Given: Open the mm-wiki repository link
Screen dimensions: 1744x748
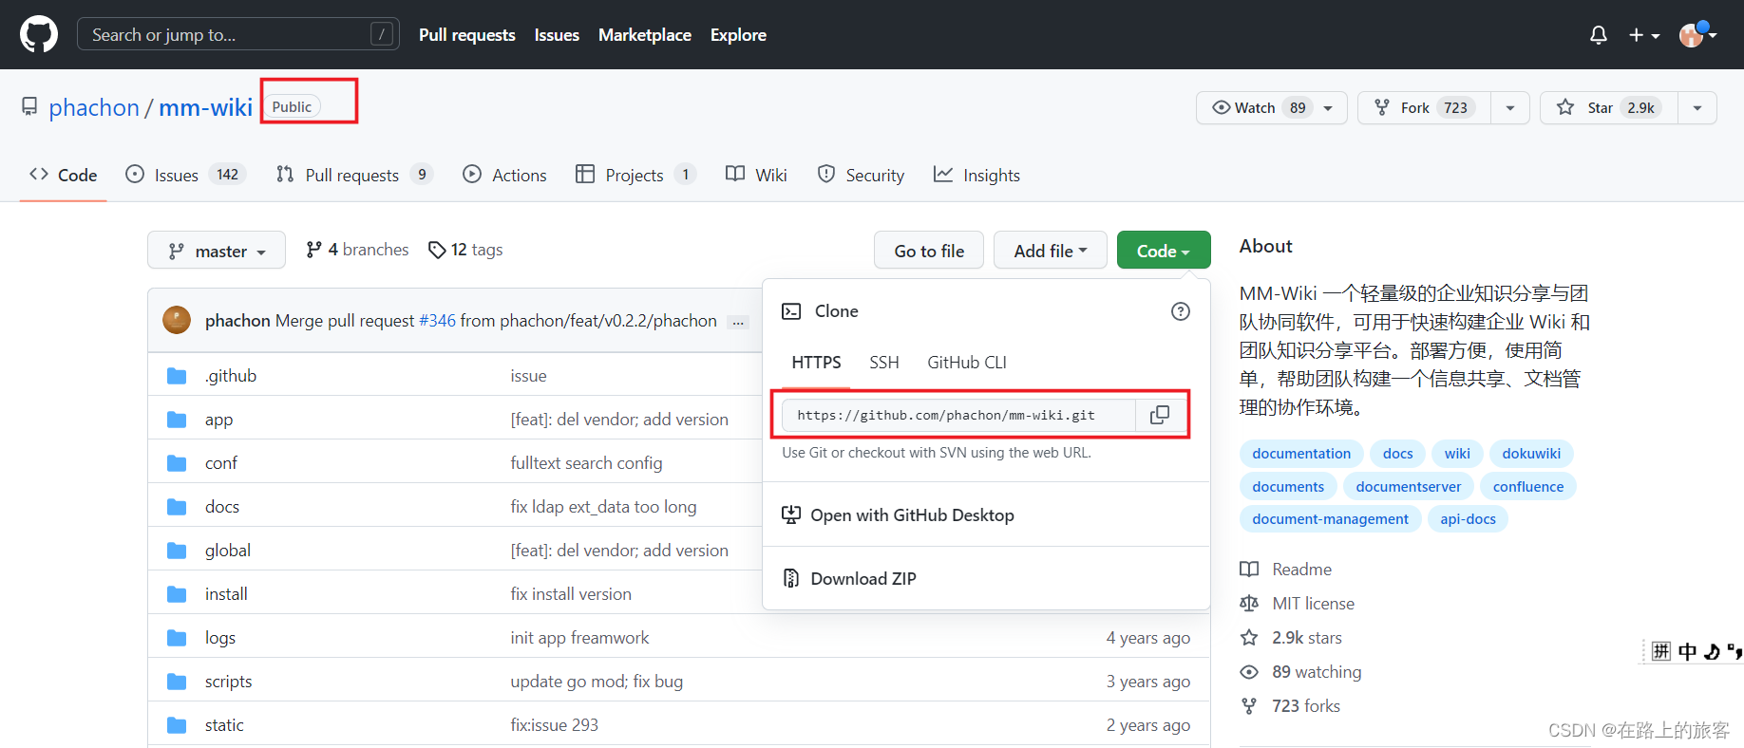Looking at the screenshot, I should pos(205,107).
